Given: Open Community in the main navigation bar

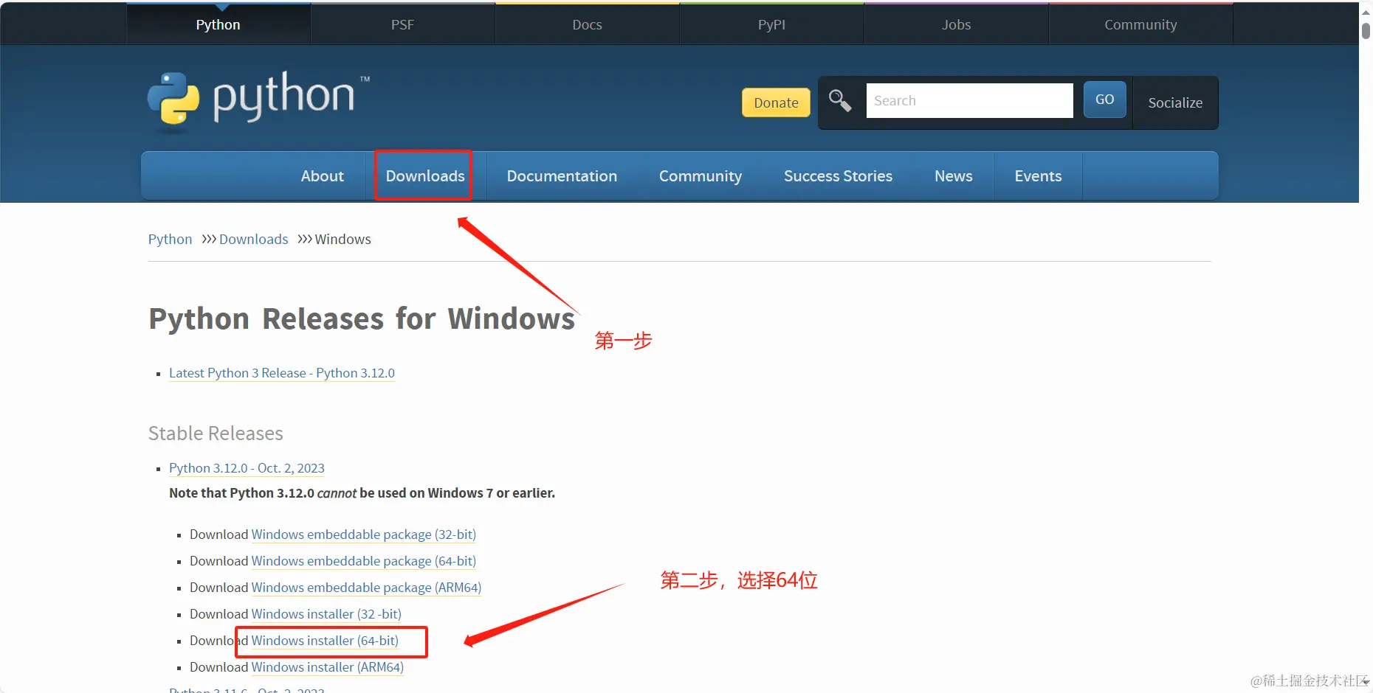Looking at the screenshot, I should [x=701, y=175].
